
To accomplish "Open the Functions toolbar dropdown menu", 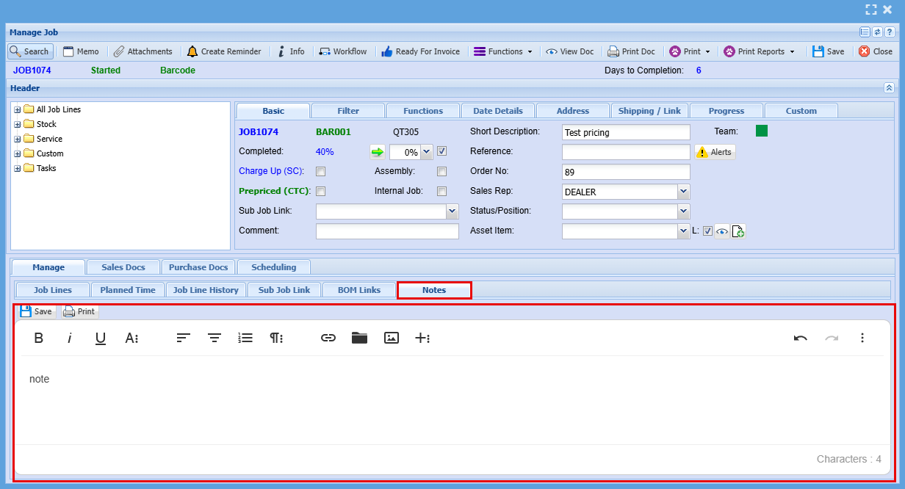I will pos(503,52).
